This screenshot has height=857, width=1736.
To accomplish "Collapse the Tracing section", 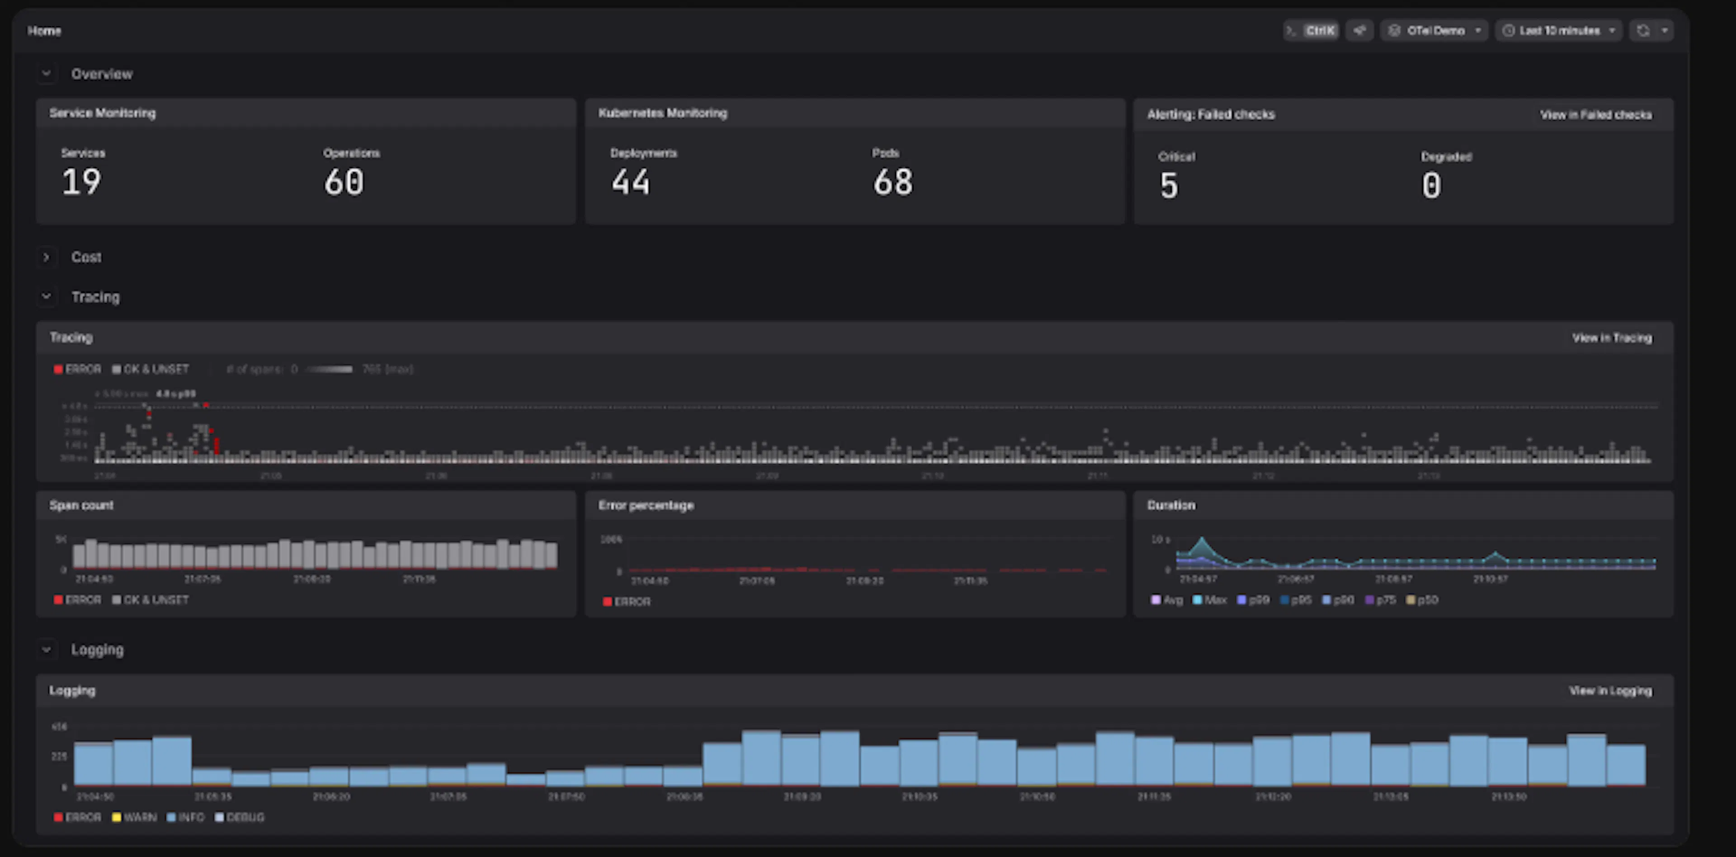I will 46,297.
